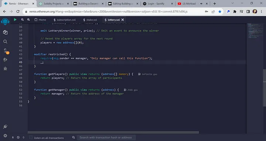Switch to the subscription.sol tab
This screenshot has width=266, height=141.
pos(65,20)
